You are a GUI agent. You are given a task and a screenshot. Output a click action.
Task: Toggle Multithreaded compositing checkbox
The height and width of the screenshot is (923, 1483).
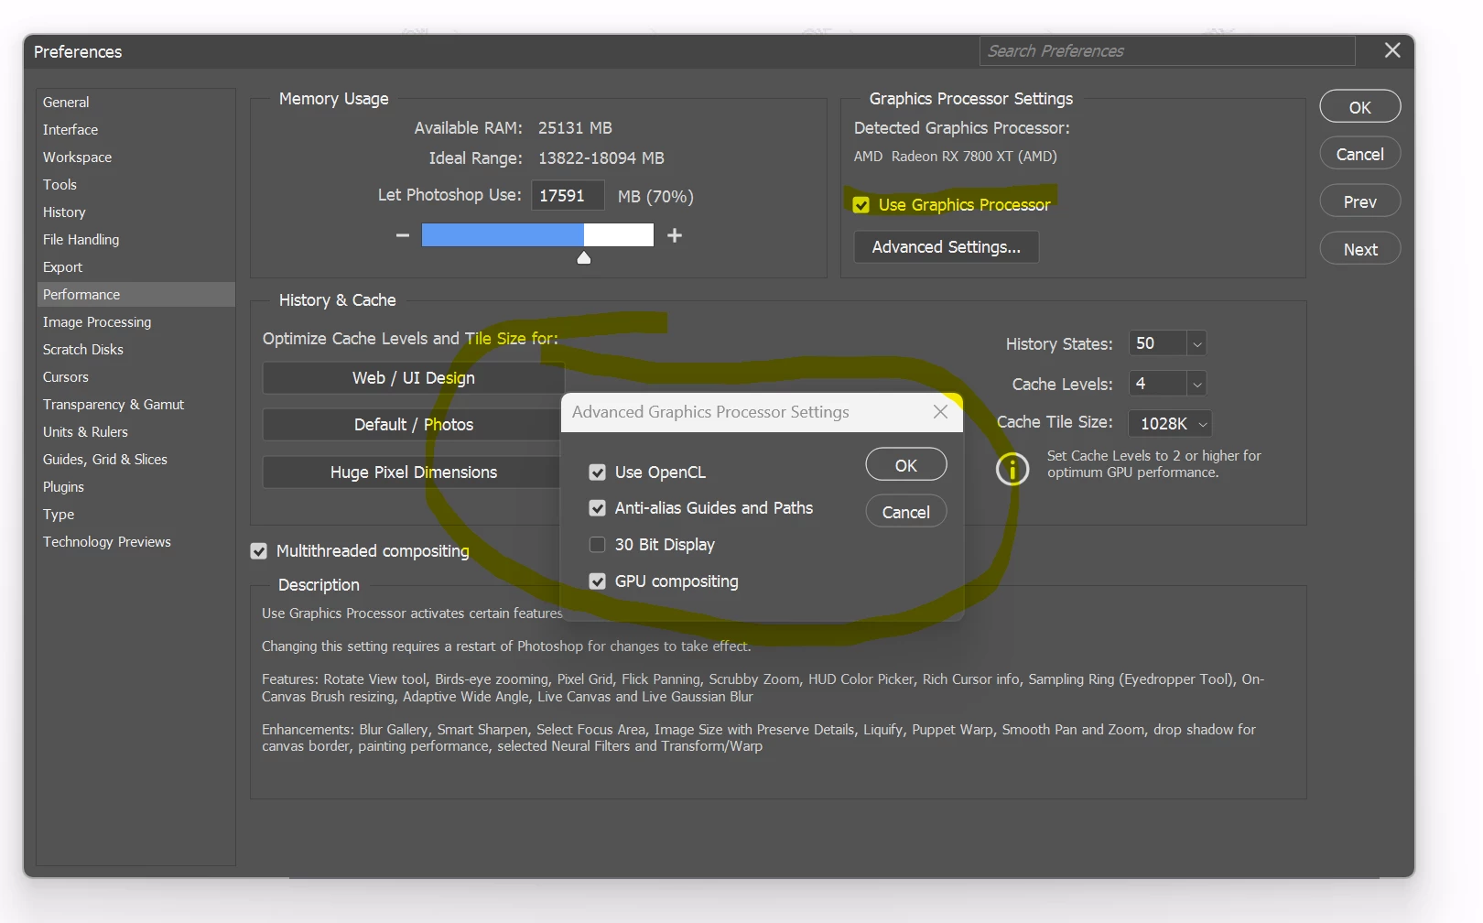(x=259, y=551)
